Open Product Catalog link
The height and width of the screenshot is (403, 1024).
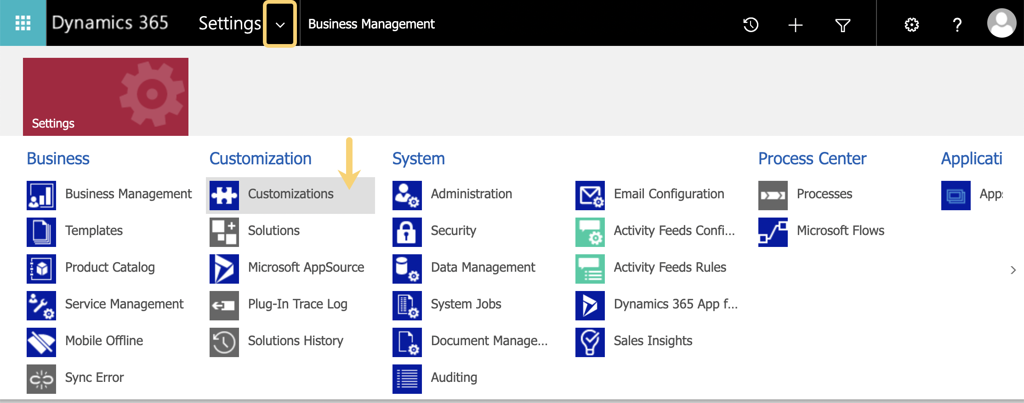[110, 268]
